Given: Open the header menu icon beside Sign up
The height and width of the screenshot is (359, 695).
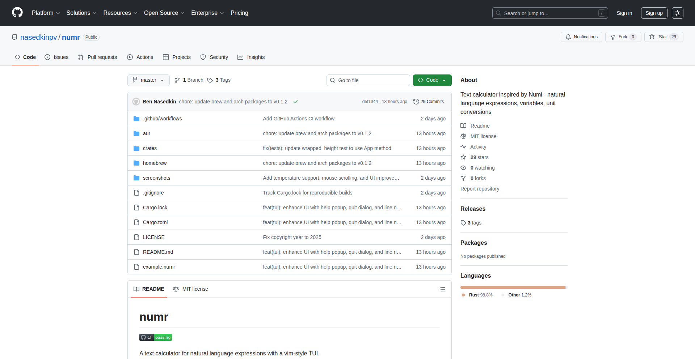Looking at the screenshot, I should [677, 13].
